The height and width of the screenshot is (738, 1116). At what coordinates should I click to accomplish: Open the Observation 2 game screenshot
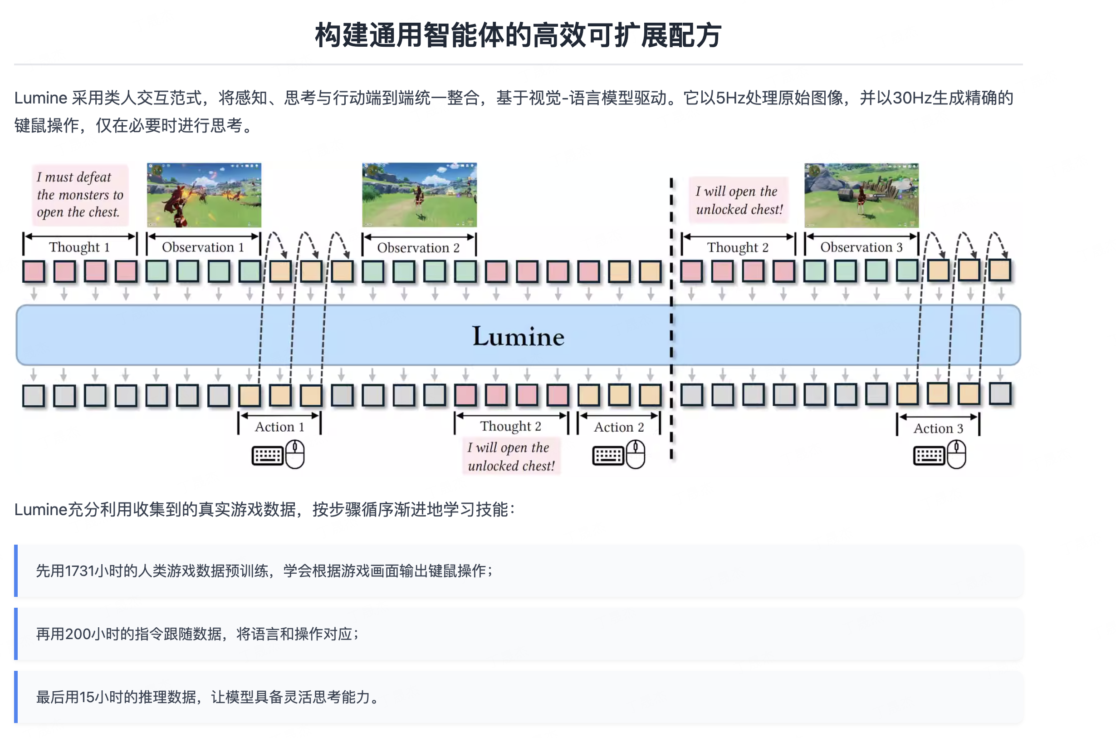click(419, 195)
